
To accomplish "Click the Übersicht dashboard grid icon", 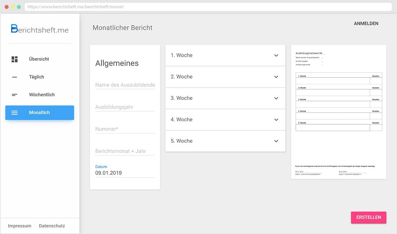I will click(15, 59).
